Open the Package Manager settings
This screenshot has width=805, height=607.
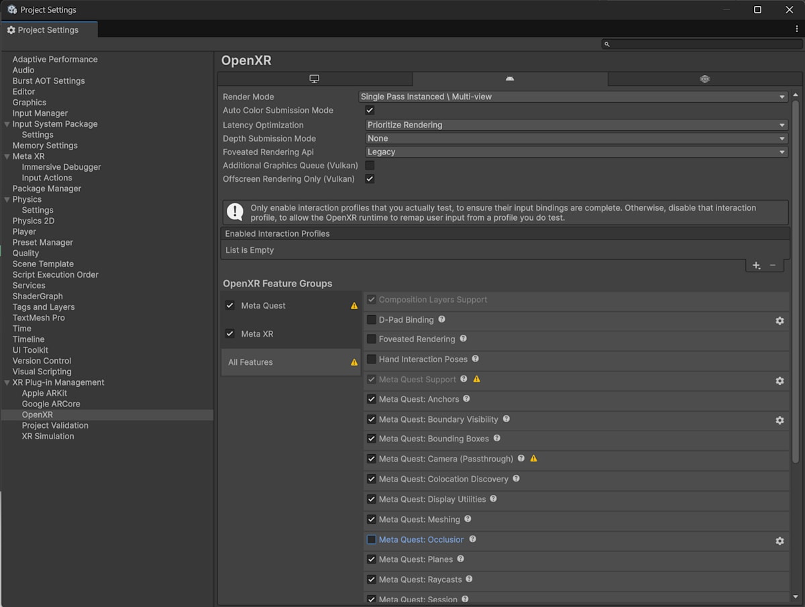tap(46, 188)
